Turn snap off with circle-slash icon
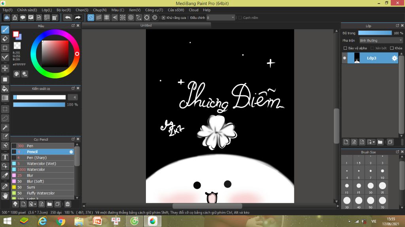The image size is (405, 227). [x=91, y=17]
